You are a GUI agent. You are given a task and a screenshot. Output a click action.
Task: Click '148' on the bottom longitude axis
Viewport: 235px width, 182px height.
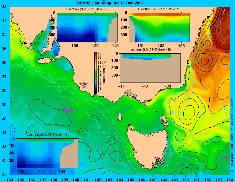(x=164, y=180)
